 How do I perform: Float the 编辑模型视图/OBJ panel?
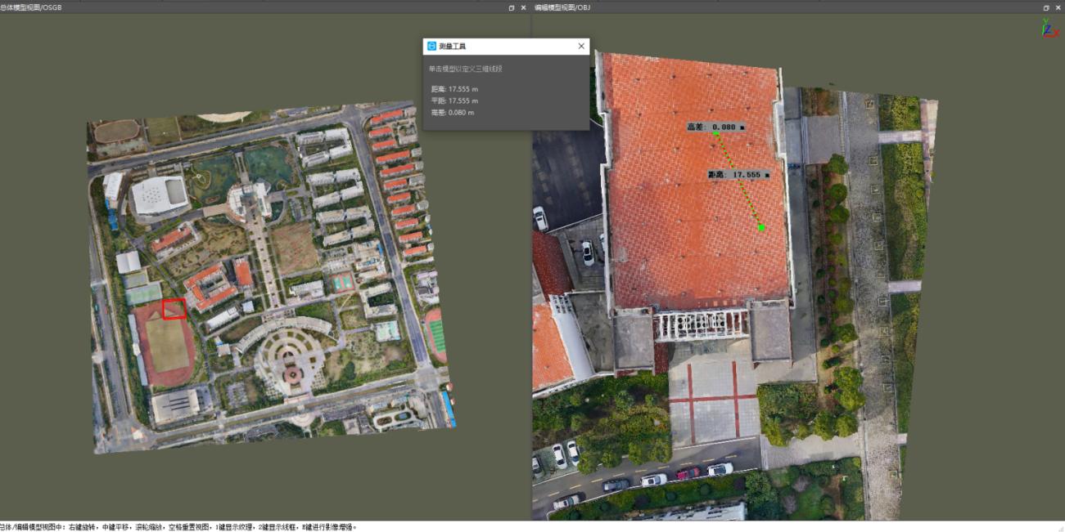[1045, 7]
